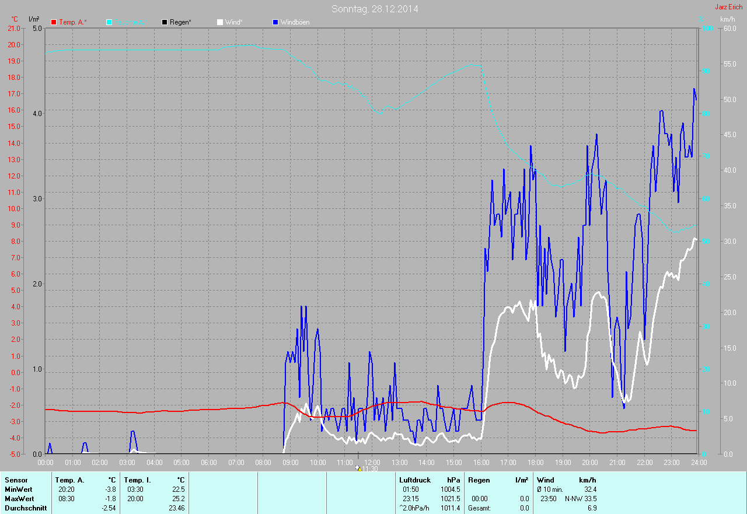Click the "Wind*" legend label

[234, 22]
